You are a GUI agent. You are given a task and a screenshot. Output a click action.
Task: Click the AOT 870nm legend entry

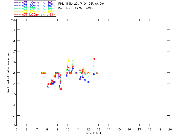pyautogui.click(x=34, y=11)
